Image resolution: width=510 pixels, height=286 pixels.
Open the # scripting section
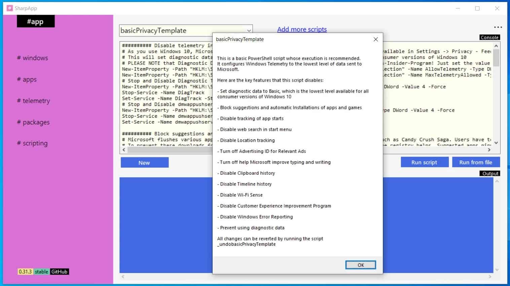point(32,143)
